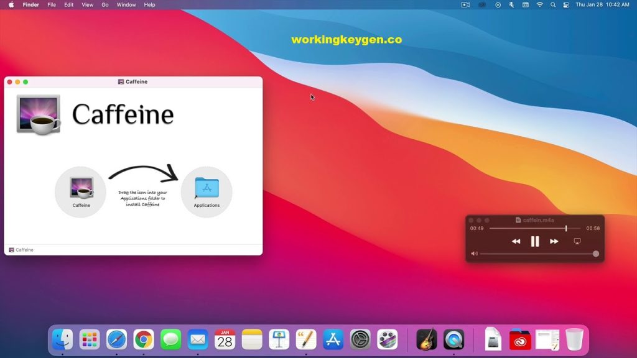
Task: Click the fast-forward control in the player
Action: click(x=552, y=241)
